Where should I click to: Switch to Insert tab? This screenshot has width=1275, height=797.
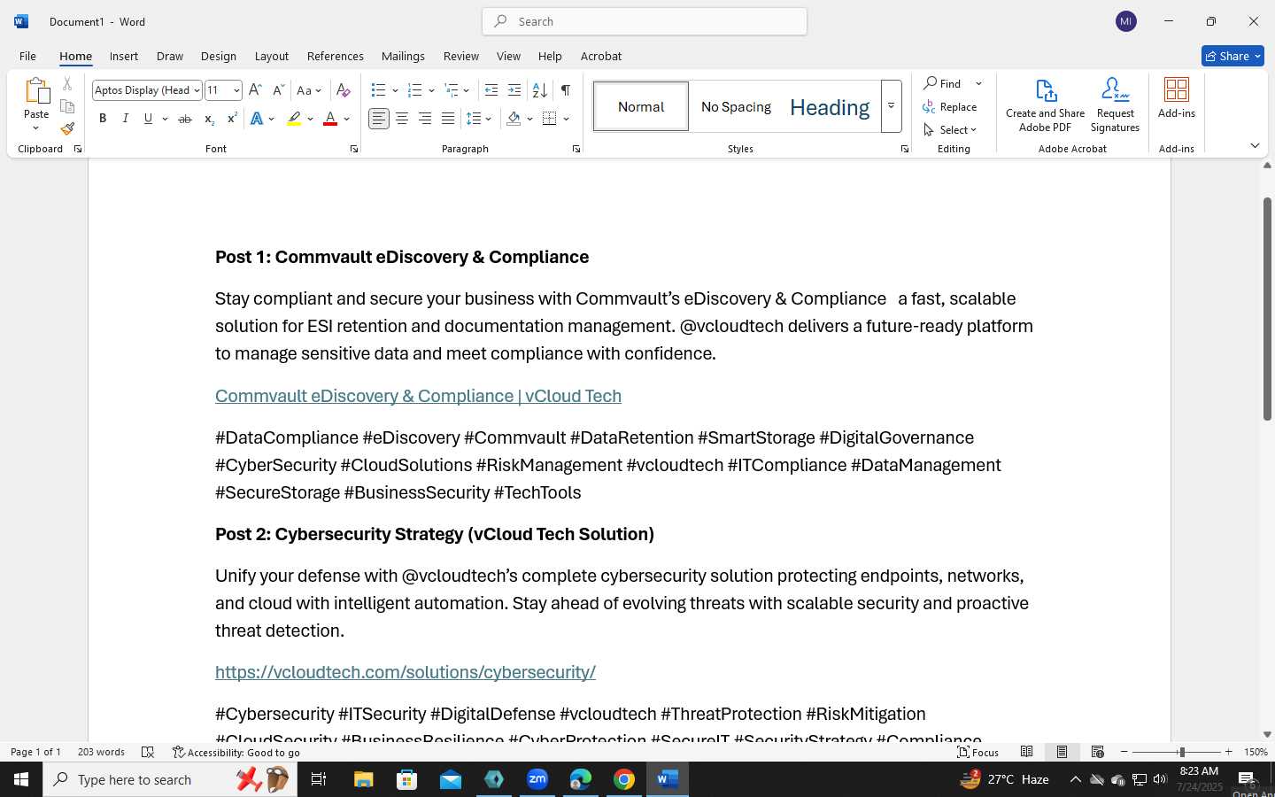pyautogui.click(x=124, y=56)
